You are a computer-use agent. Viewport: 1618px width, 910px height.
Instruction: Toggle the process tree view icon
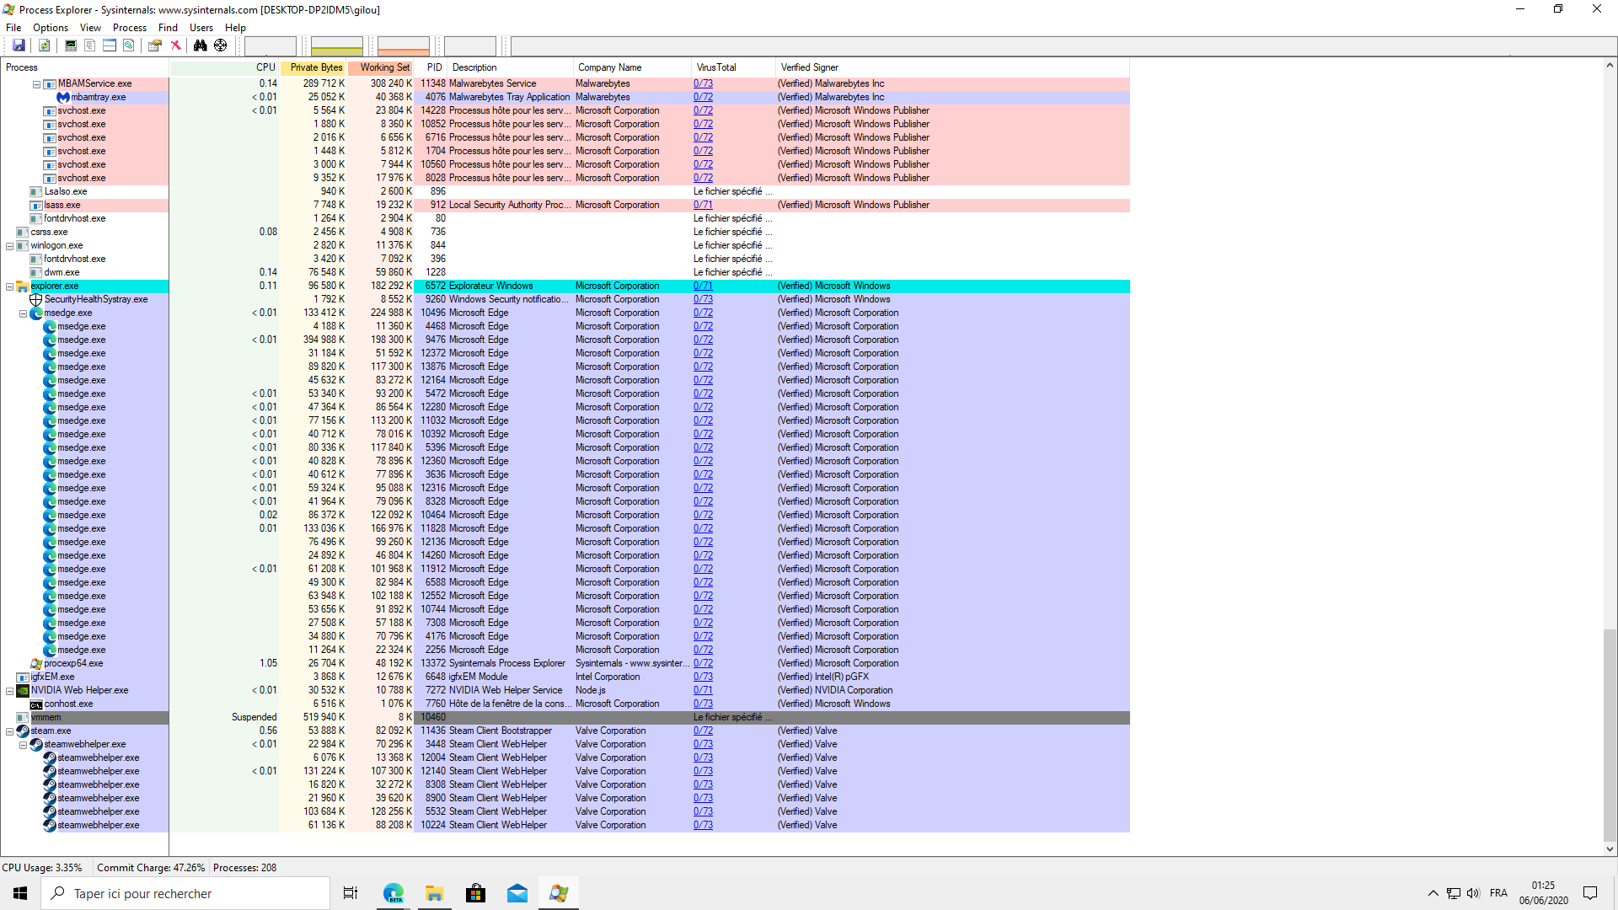tap(89, 45)
